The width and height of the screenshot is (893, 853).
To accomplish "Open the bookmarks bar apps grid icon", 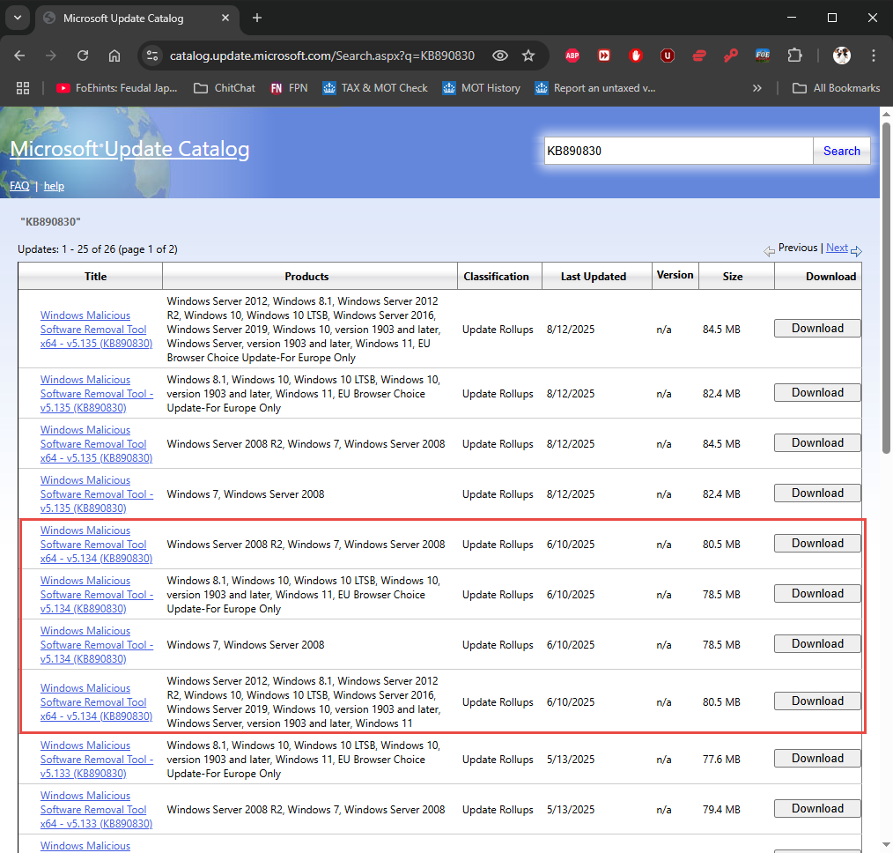I will click(x=23, y=88).
